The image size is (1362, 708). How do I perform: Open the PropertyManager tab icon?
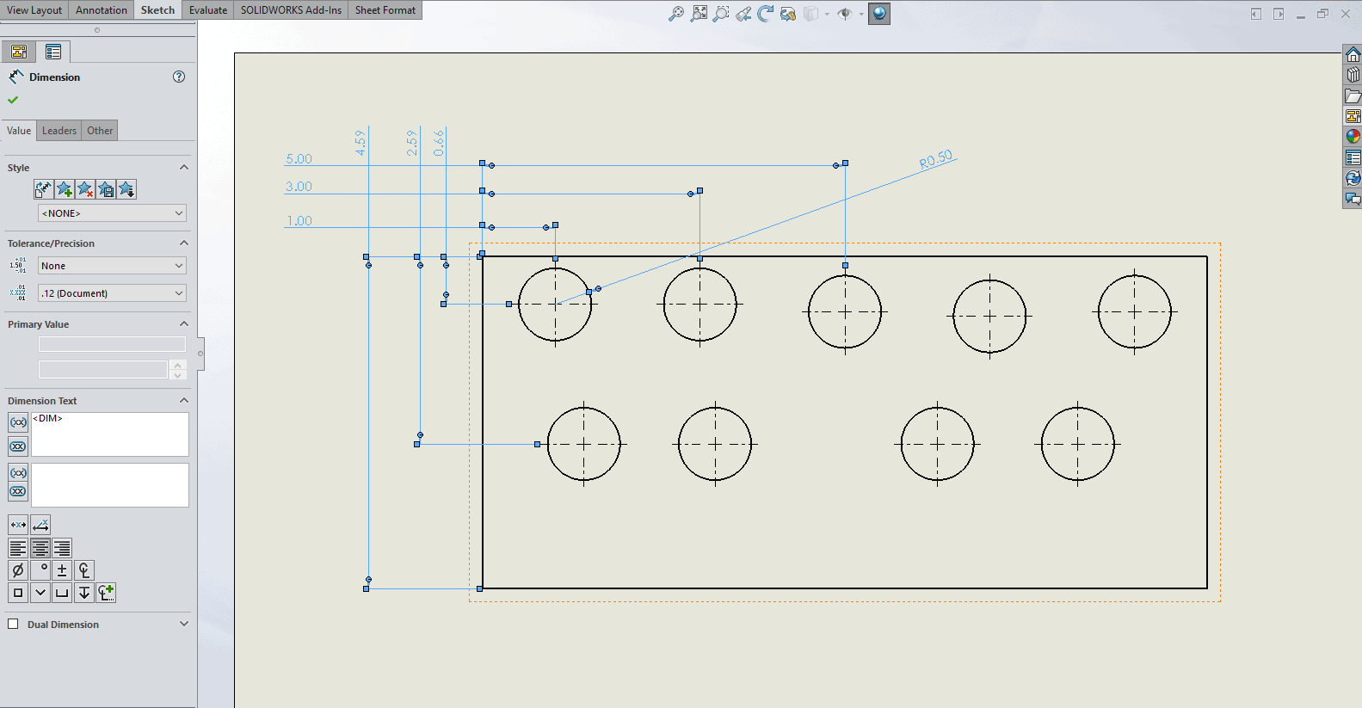click(x=53, y=52)
